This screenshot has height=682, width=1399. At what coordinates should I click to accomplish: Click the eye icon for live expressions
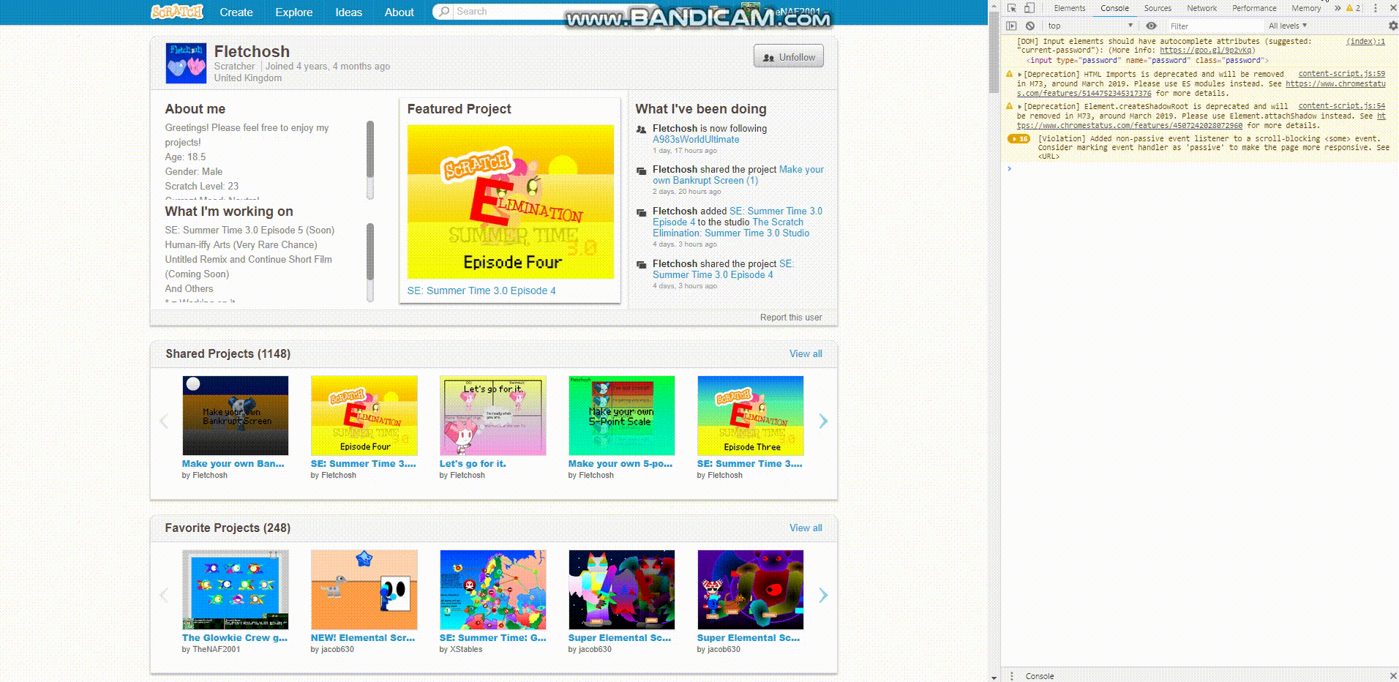(x=1151, y=26)
